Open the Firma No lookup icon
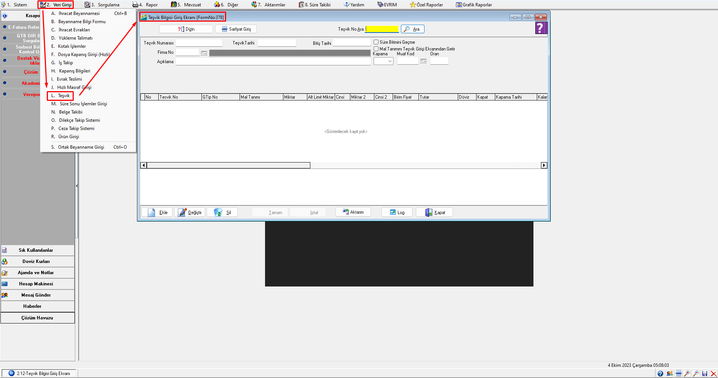This screenshot has height=378, width=718. (204, 53)
